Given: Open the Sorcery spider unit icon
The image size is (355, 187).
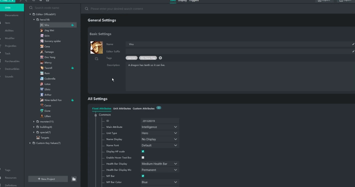Looking at the screenshot, I should (x=42, y=41).
